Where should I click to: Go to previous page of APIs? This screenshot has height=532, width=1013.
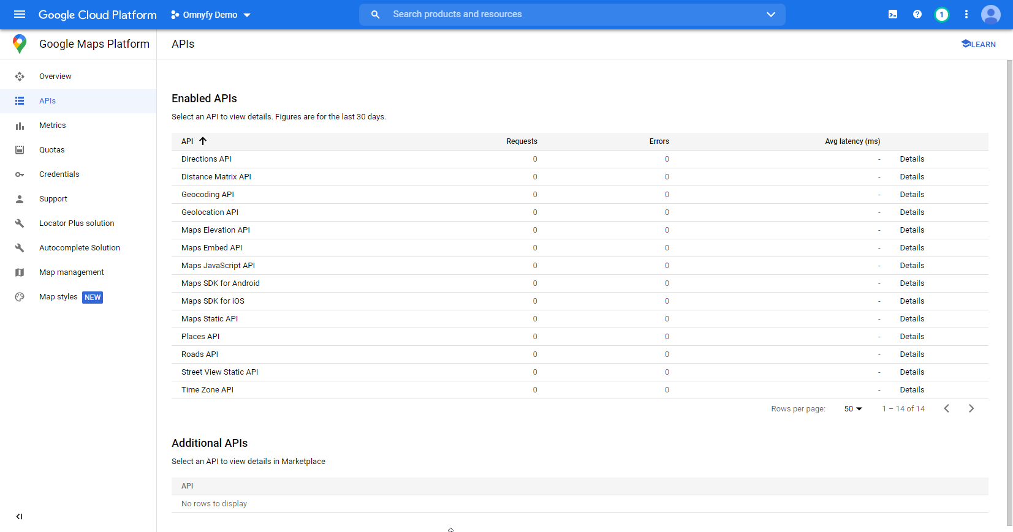click(947, 408)
